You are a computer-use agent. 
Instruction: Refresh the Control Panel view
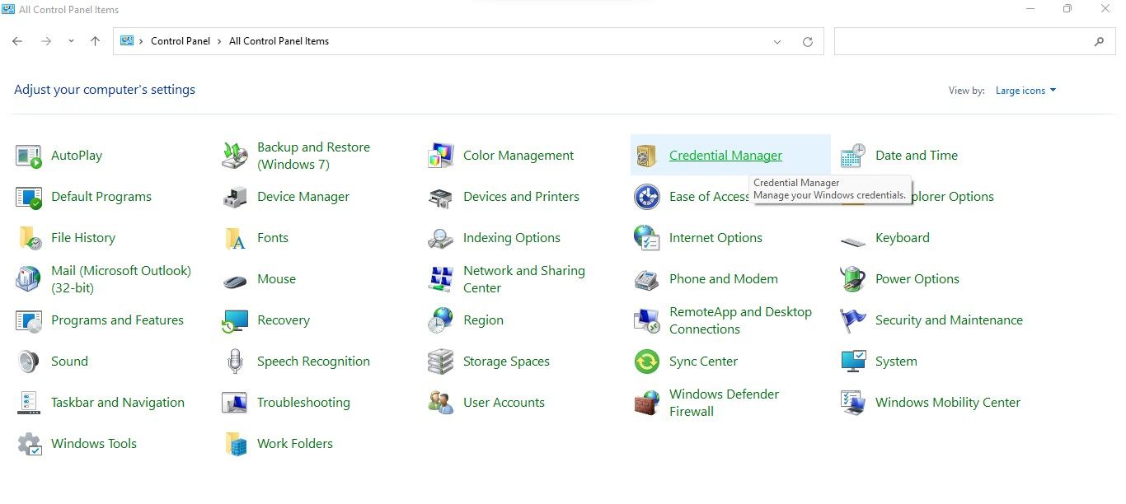tap(808, 41)
